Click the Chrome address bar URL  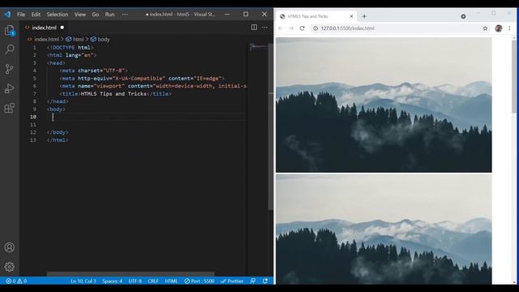tap(348, 28)
